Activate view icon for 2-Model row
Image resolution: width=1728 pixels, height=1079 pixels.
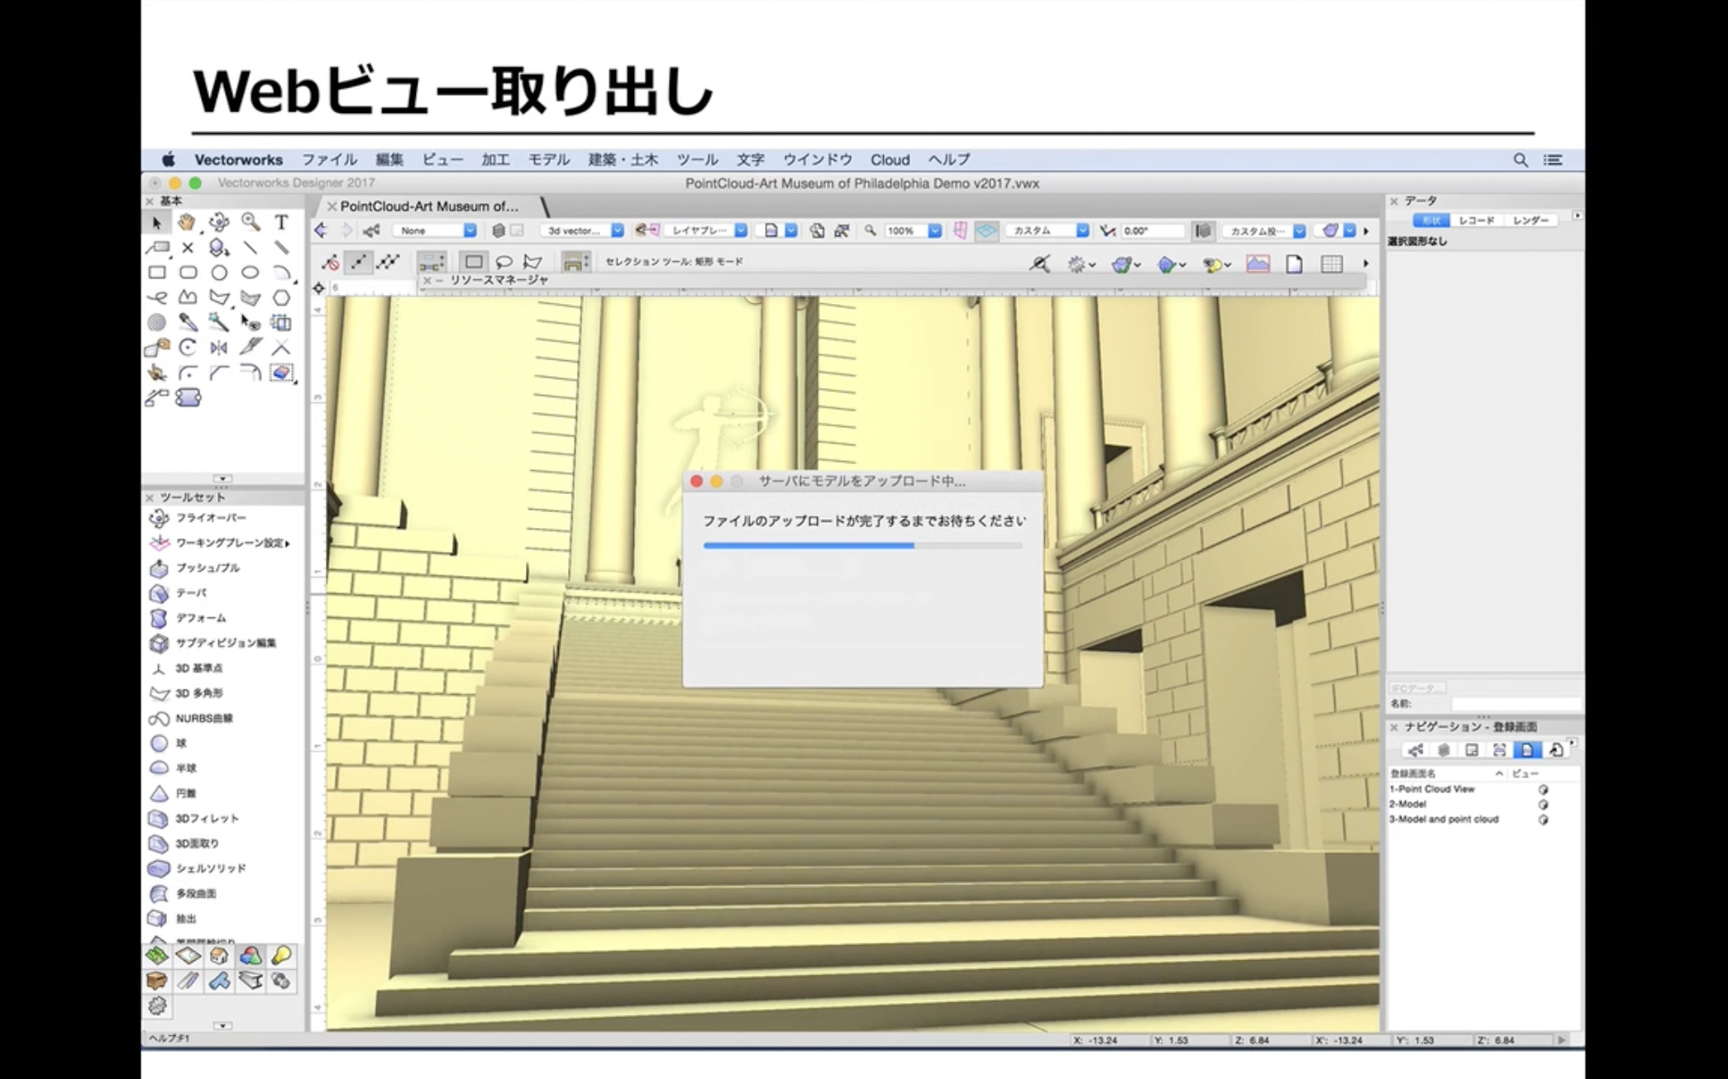point(1543,805)
